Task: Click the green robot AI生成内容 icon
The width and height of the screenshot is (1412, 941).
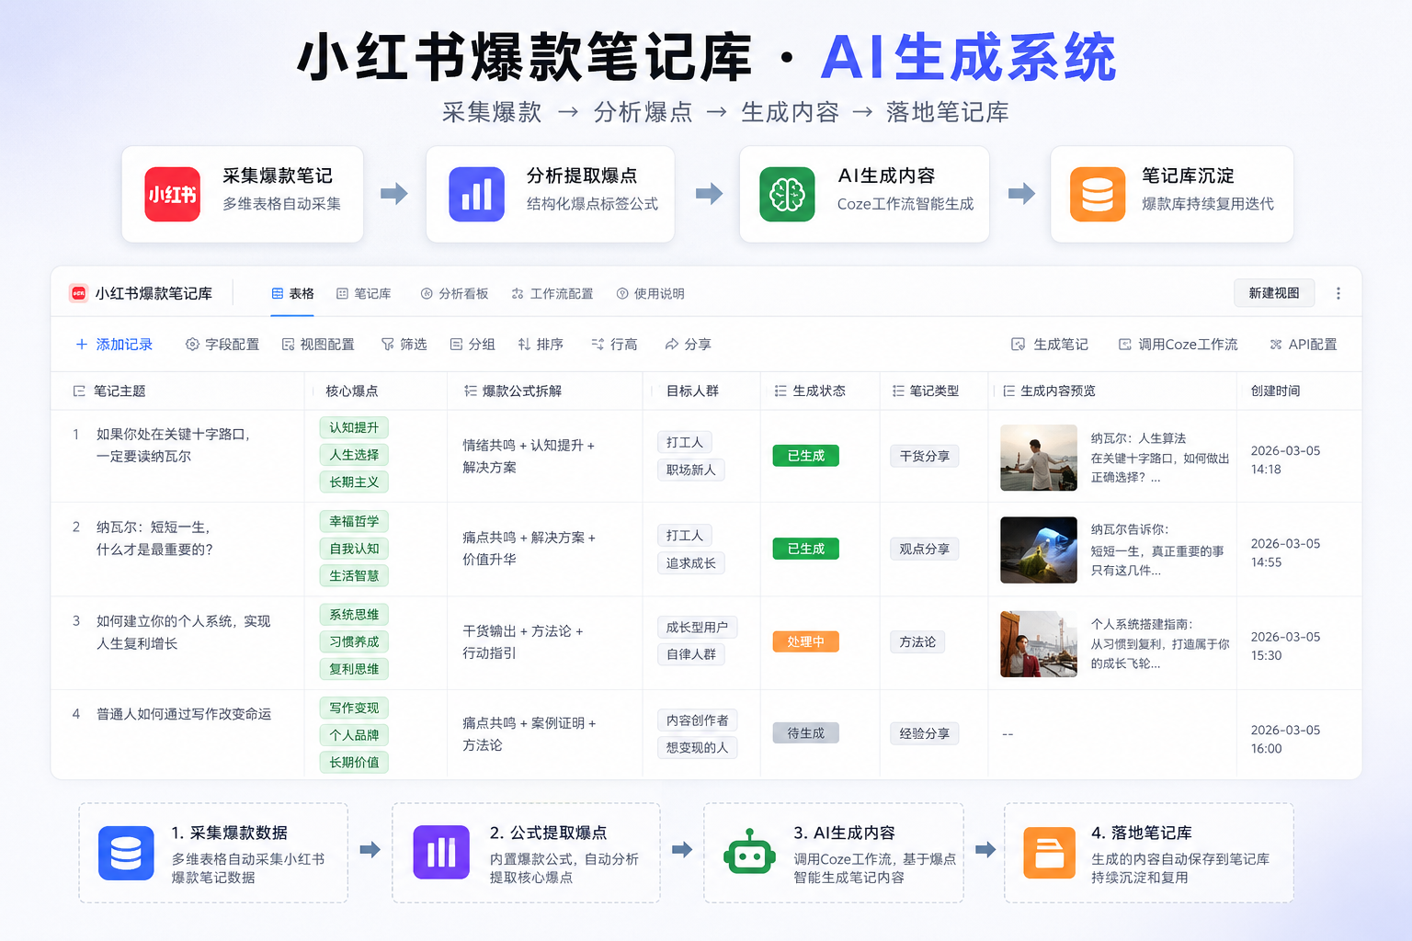Action: click(x=749, y=852)
